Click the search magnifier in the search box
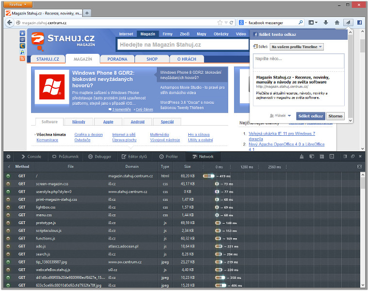The width and height of the screenshot is (369, 291). click(301, 23)
